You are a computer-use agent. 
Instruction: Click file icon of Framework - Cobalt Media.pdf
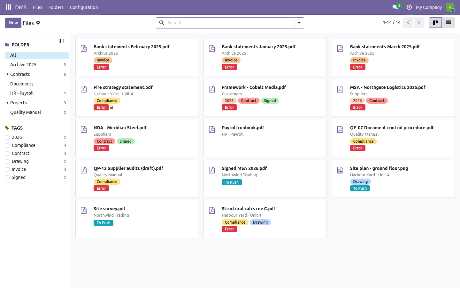pyautogui.click(x=212, y=89)
